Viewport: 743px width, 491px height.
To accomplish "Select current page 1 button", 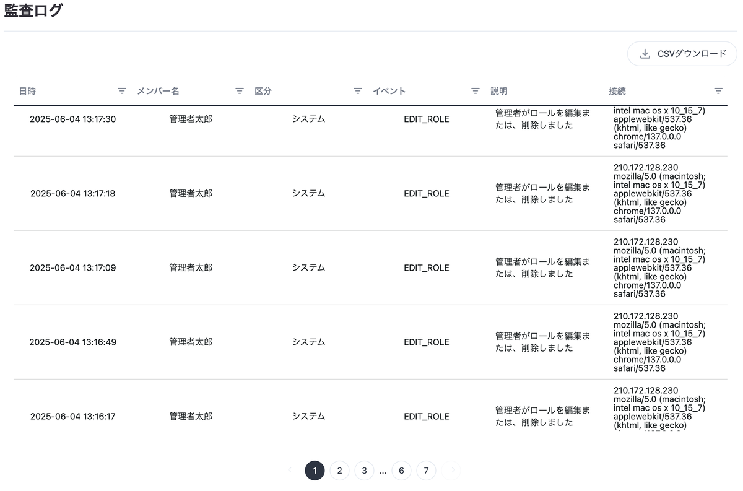I will point(315,471).
